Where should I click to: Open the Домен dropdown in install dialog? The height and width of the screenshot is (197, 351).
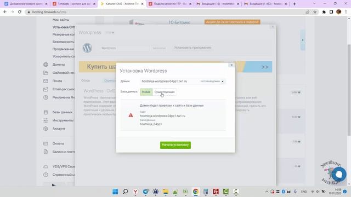[183, 82]
